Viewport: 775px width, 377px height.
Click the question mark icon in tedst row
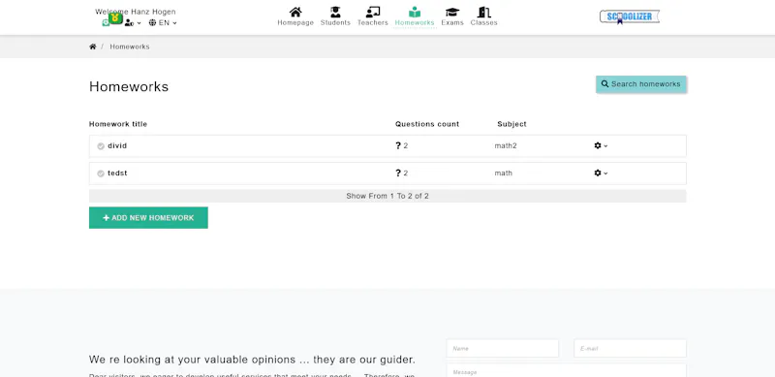398,173
